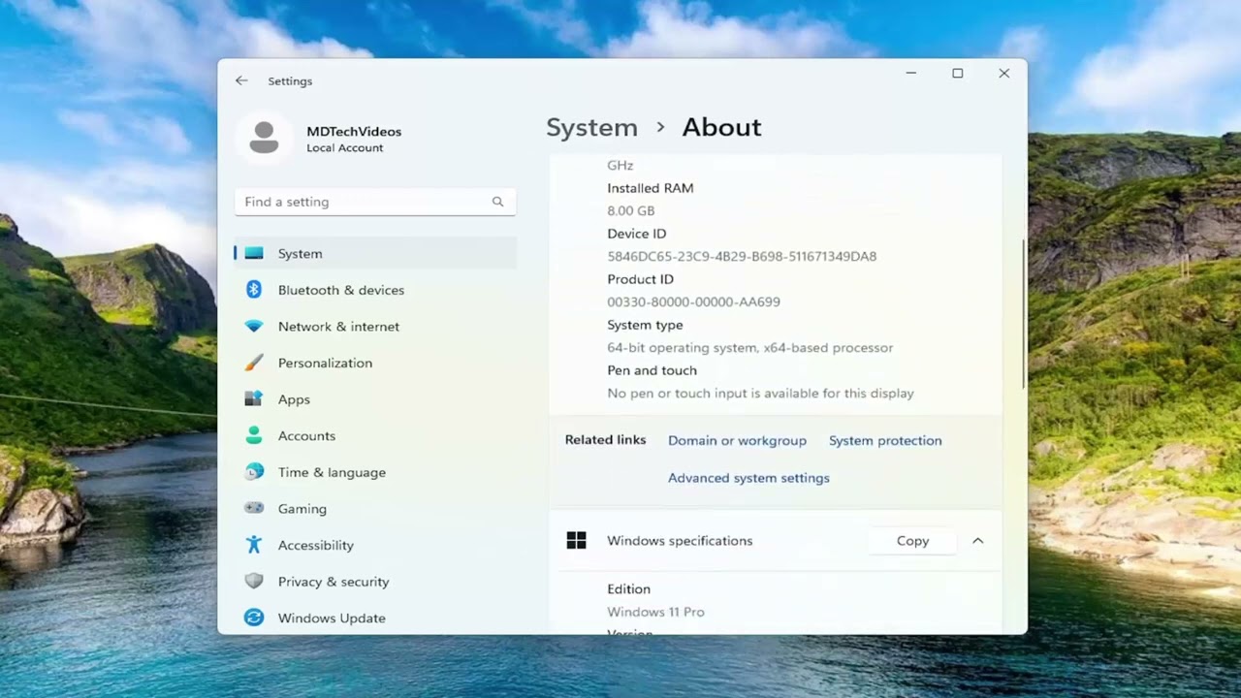Open System protection link
Image resolution: width=1241 pixels, height=698 pixels.
[885, 440]
